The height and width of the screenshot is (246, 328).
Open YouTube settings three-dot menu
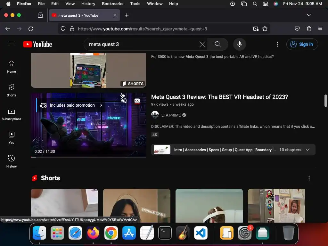[x=277, y=44]
